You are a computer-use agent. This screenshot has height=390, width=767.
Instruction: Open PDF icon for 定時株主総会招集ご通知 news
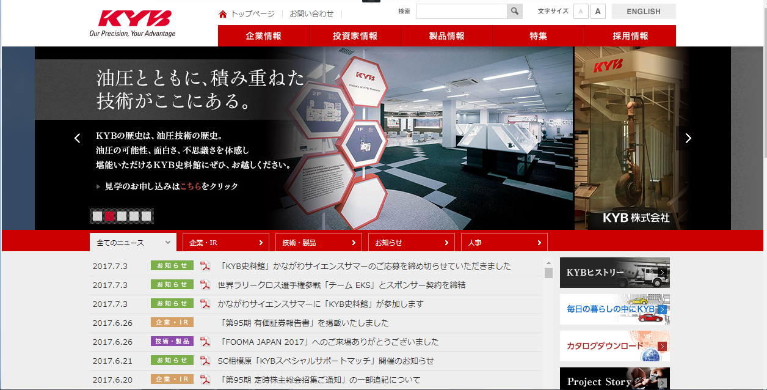pos(205,380)
